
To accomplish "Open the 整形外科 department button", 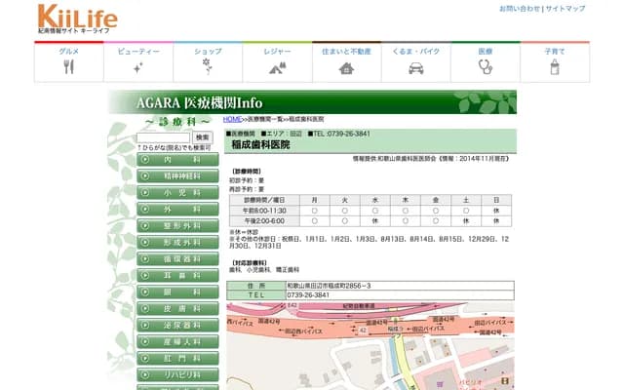I will (177, 226).
